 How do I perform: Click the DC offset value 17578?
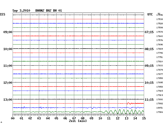(160, 32)
